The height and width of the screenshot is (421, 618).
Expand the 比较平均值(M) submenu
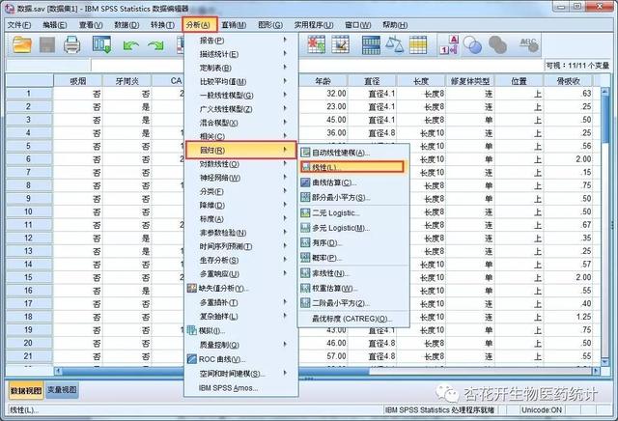[x=240, y=82]
